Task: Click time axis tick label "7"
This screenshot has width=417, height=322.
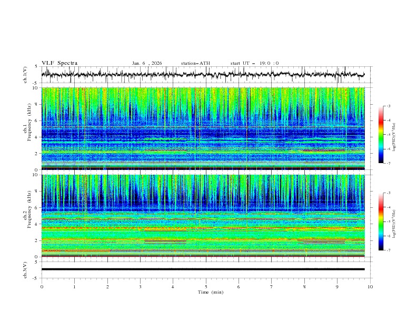Action: tap(272, 287)
